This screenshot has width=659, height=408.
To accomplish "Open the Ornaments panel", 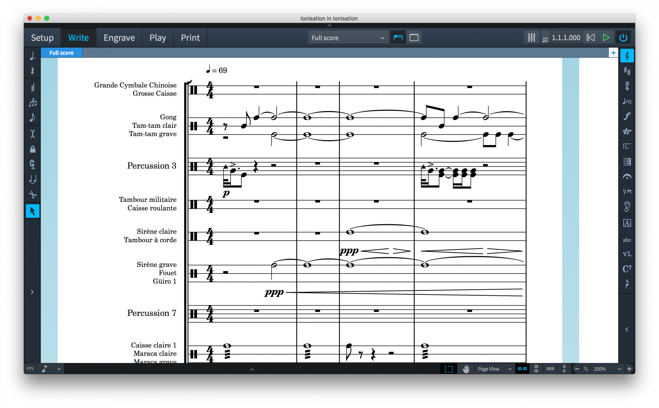I will pos(627,131).
